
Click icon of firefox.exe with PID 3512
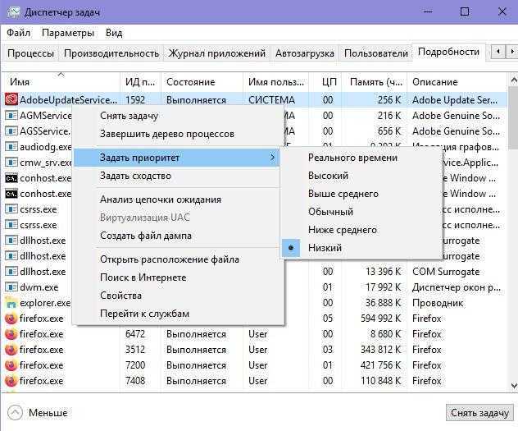(x=11, y=350)
